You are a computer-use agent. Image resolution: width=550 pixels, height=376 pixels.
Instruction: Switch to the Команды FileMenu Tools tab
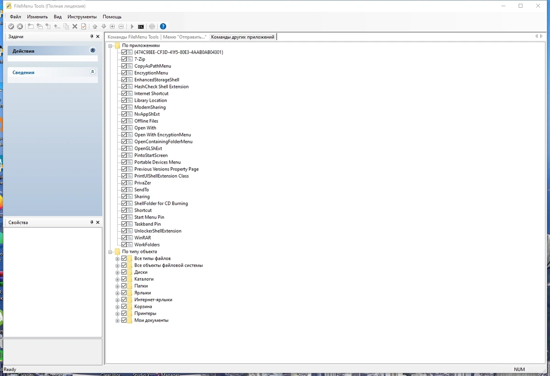pos(133,37)
